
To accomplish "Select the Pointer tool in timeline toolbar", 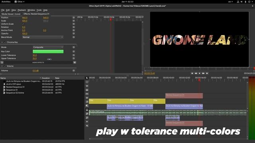I will 87,78.
